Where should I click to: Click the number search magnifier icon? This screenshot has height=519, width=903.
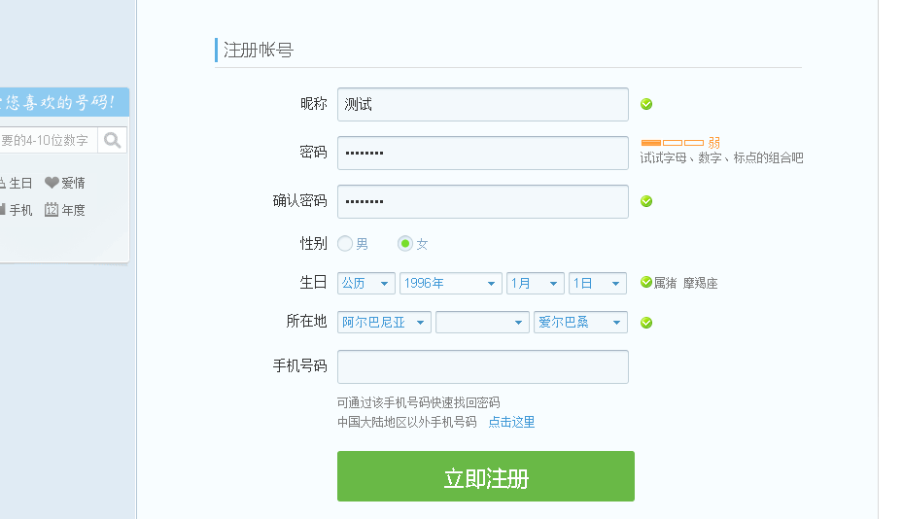point(113,141)
